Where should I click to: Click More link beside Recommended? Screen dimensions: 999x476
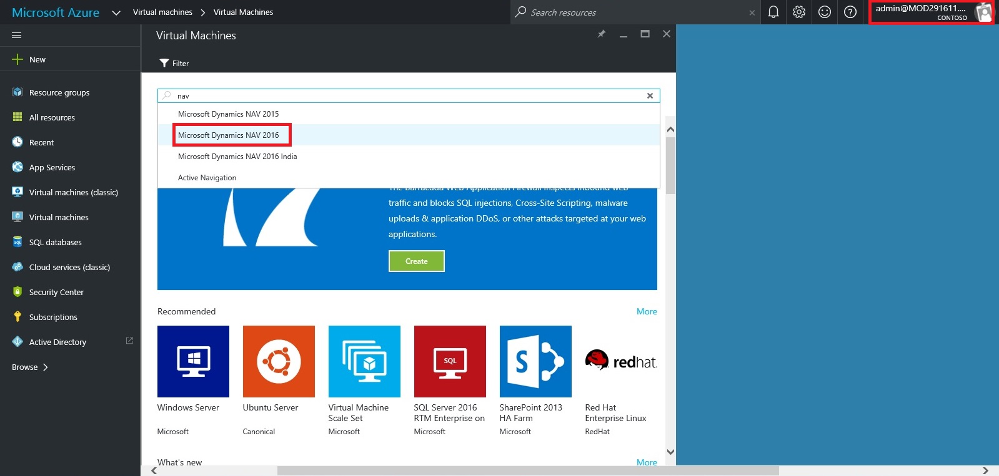[646, 311]
